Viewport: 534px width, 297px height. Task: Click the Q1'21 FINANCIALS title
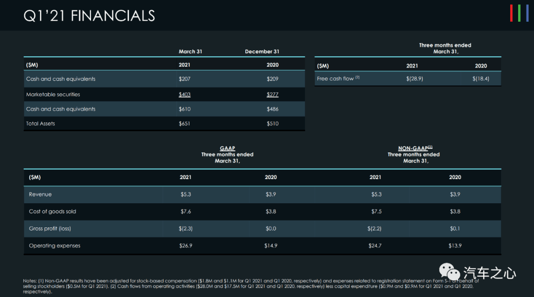pyautogui.click(x=89, y=16)
